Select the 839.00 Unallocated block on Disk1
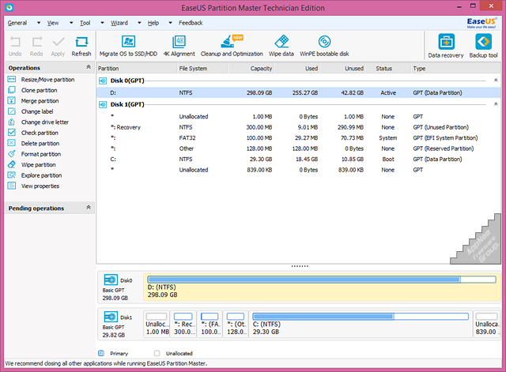The width and height of the screenshot is (506, 372). tap(487, 324)
